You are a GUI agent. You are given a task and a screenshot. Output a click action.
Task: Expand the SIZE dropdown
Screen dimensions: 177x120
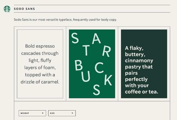(62, 113)
